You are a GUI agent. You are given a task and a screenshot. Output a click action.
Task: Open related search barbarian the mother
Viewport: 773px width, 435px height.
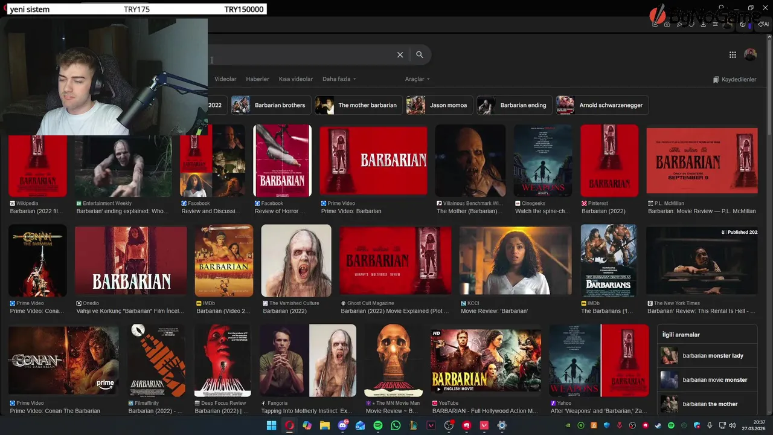707,404
